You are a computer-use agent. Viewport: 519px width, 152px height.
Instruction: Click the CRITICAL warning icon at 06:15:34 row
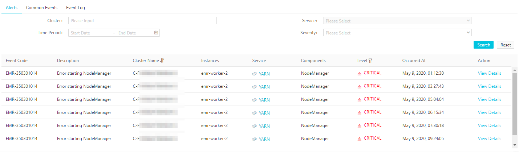point(360,112)
